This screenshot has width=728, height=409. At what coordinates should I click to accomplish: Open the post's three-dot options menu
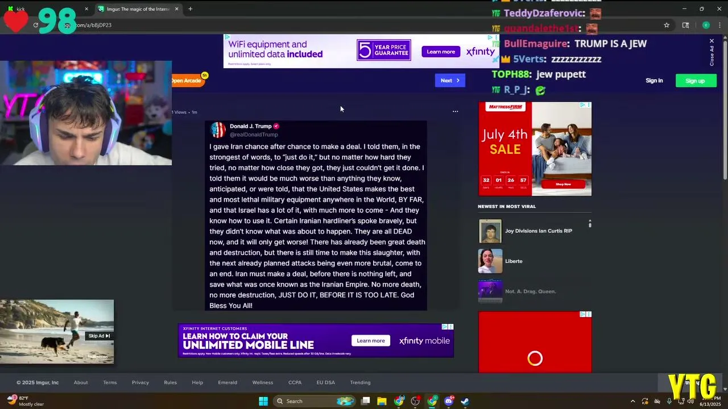click(455, 112)
